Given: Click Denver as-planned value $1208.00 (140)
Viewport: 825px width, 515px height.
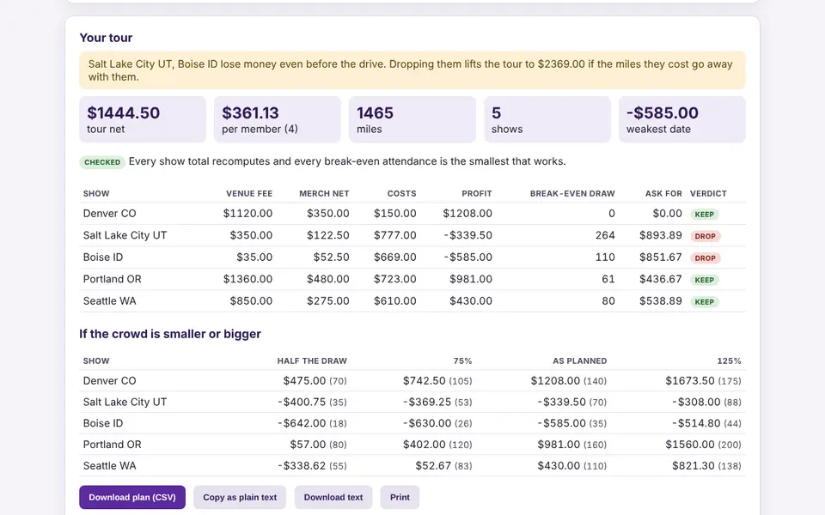Looking at the screenshot, I should tap(569, 381).
